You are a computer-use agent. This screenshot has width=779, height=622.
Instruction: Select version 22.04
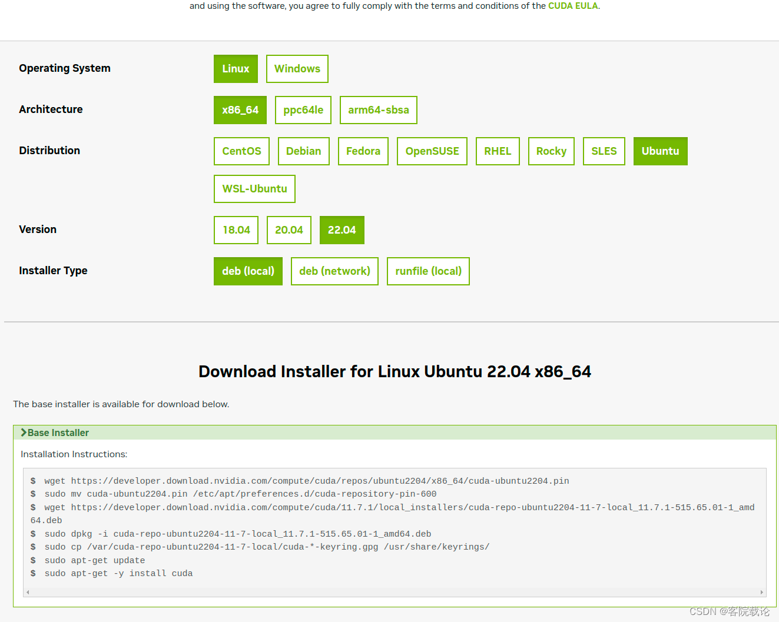point(342,230)
